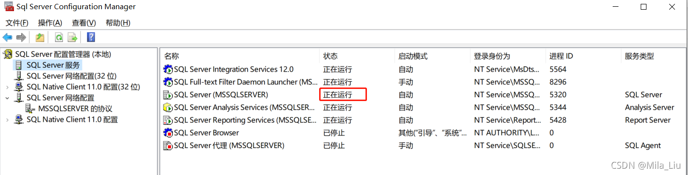
Task: Click 正在运行 status of SQL Server (MSSQLSERVER)
Action: [x=337, y=95]
